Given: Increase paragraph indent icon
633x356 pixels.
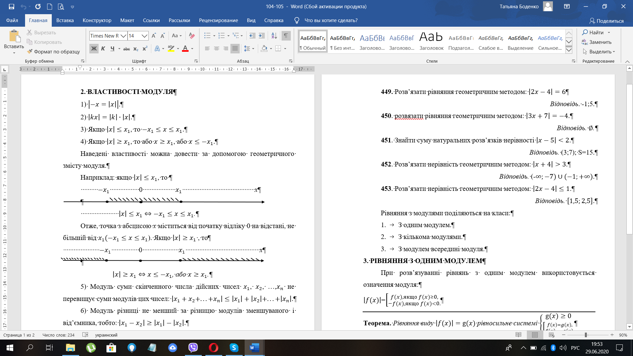Looking at the screenshot, I should point(262,36).
